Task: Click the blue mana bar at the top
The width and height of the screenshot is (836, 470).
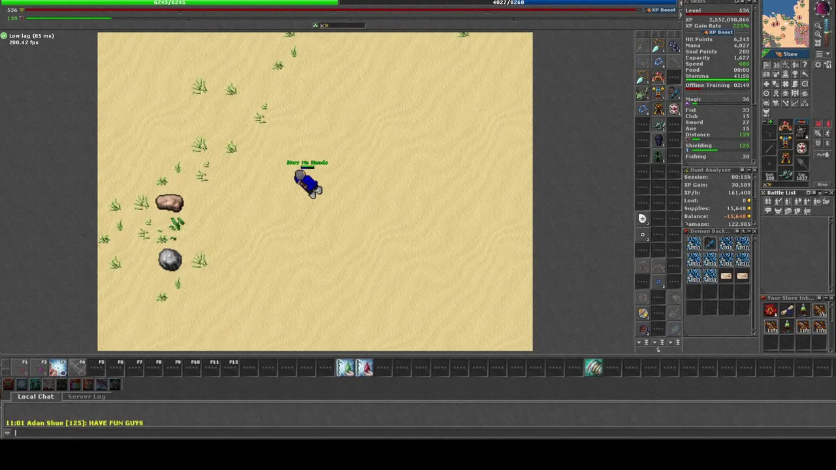Action: click(x=509, y=3)
